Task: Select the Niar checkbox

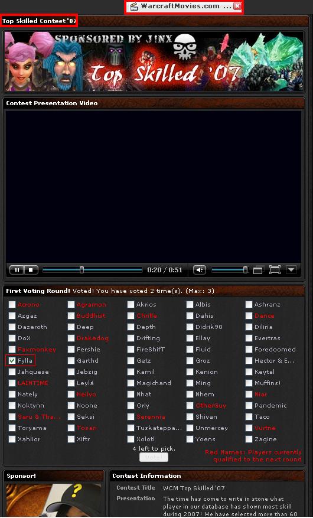Action: coord(249,395)
